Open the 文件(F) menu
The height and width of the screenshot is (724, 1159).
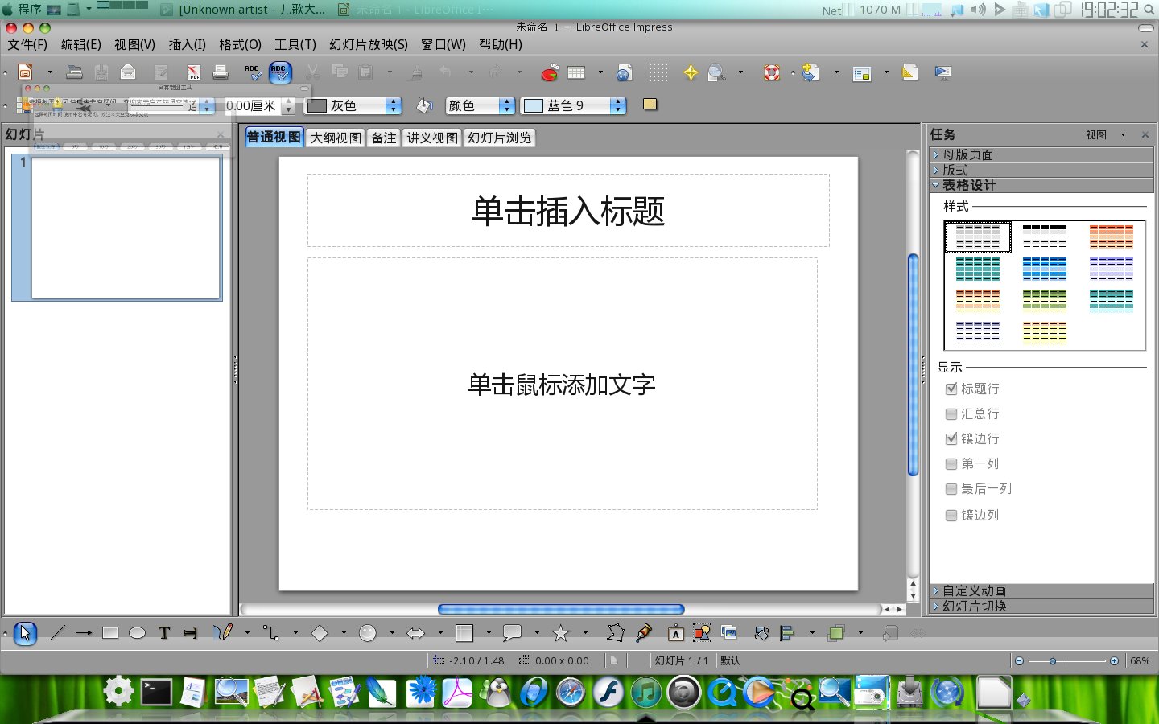pos(27,44)
